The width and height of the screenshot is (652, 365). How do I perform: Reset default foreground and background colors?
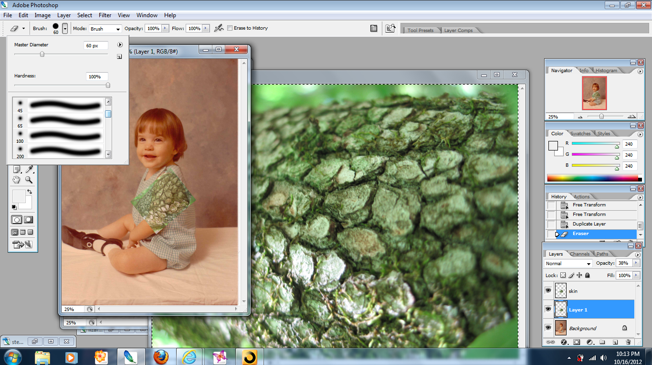tap(14, 207)
